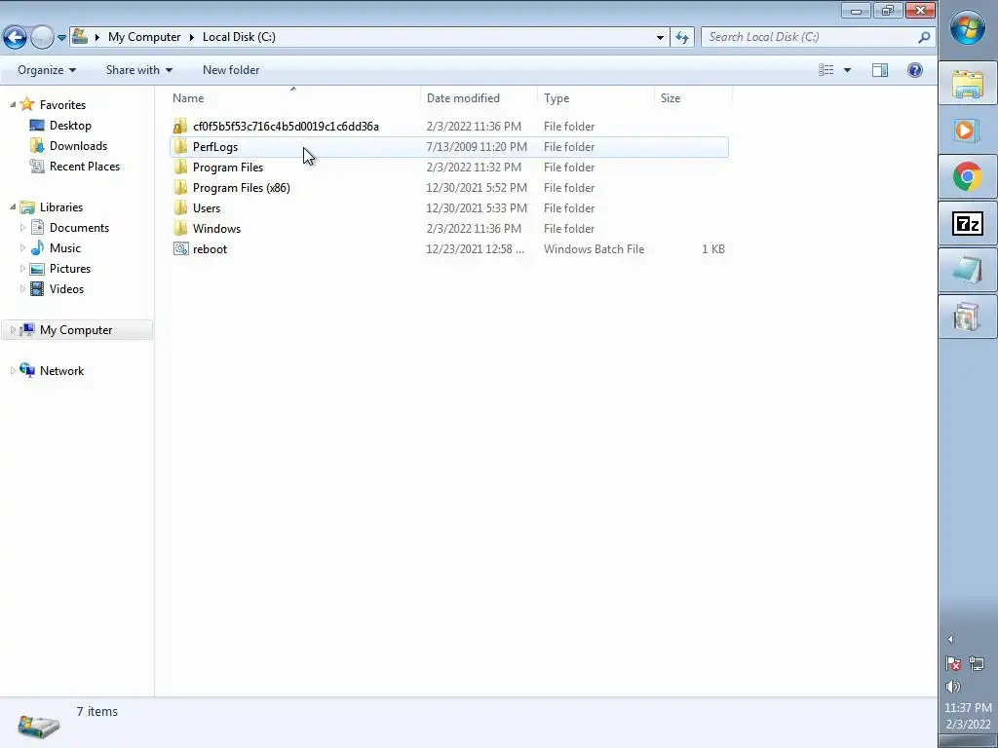Sort by the Type column header
Image resolution: width=998 pixels, height=748 pixels.
[x=595, y=98]
